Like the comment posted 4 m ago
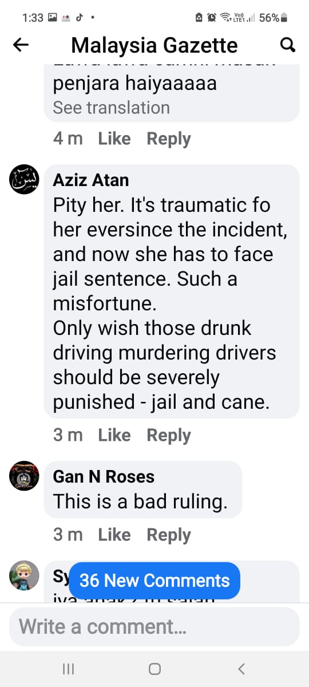This screenshot has width=309, height=687. pos(114,139)
